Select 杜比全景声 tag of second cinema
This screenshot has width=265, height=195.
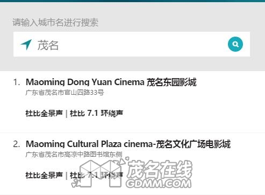pos(44,175)
